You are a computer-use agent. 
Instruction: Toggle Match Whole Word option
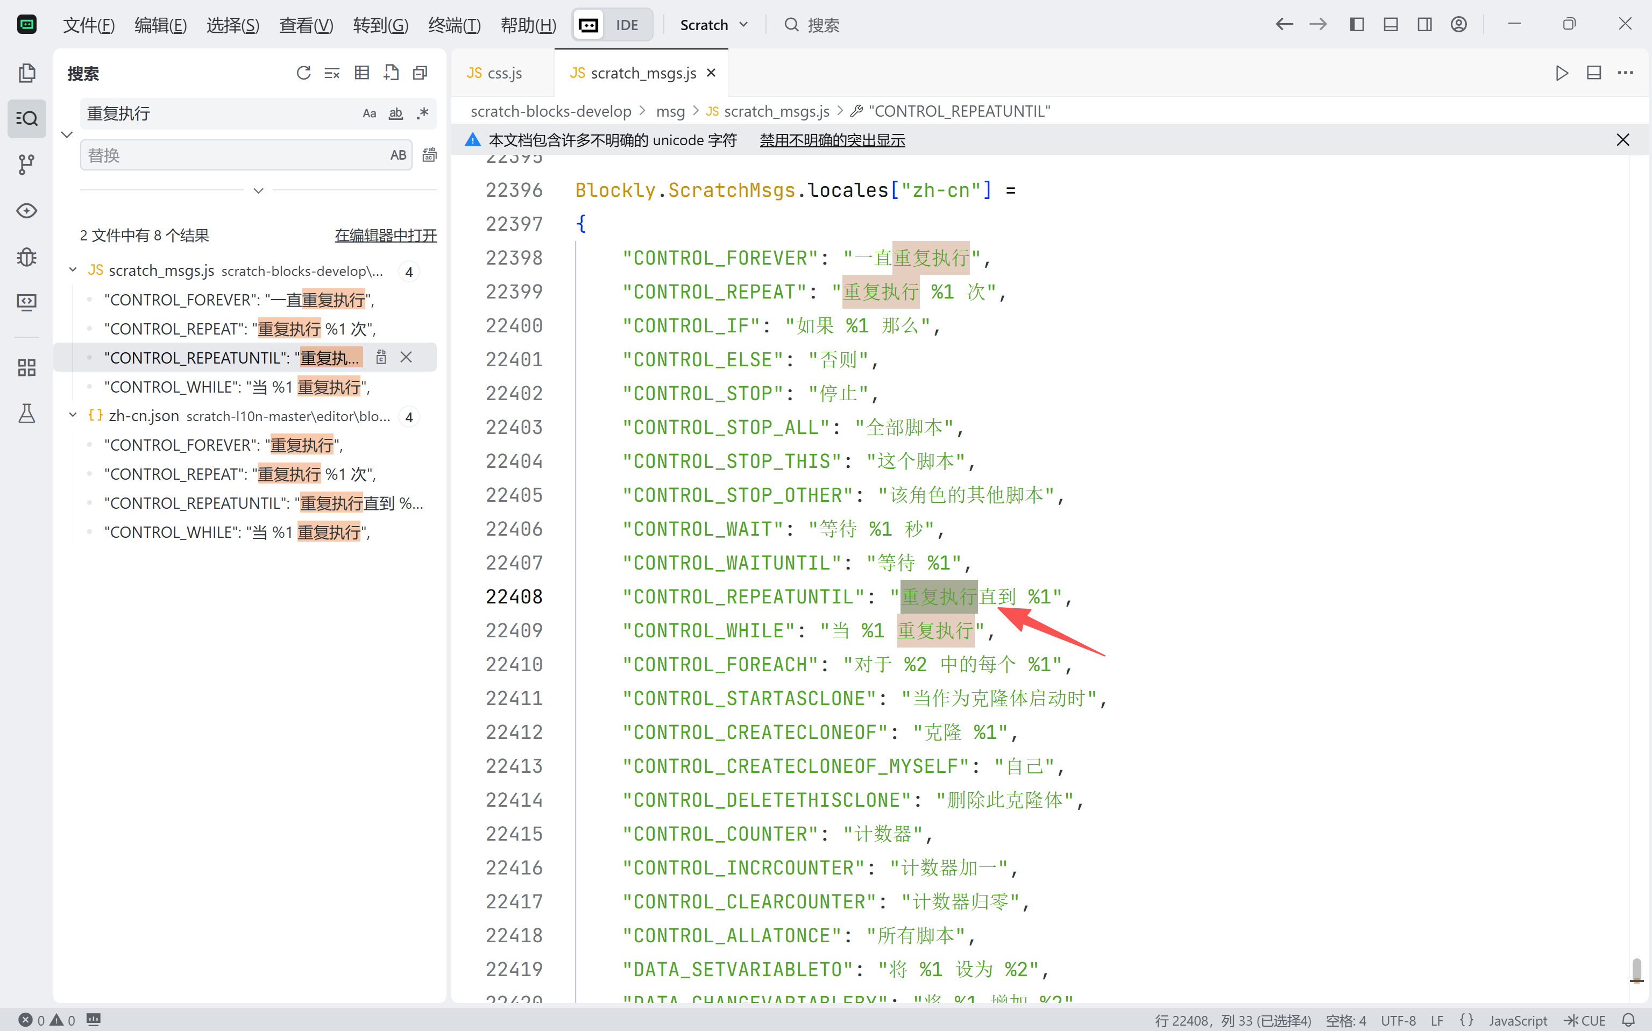point(395,114)
